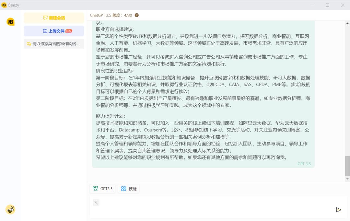Click the GPT 3.5 label under the reply
350x221 pixels.
click(x=304, y=164)
